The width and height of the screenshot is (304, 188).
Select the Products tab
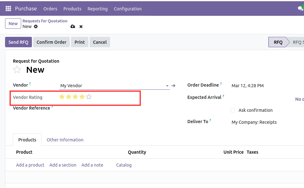click(27, 140)
